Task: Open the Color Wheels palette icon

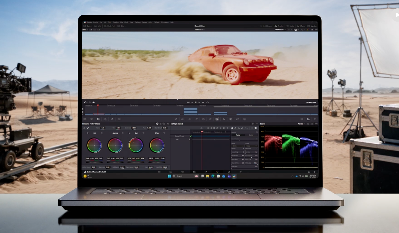Action: pos(98,119)
